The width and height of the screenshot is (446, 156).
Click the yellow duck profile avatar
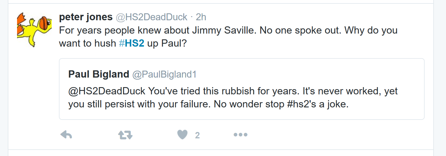[x=34, y=30]
